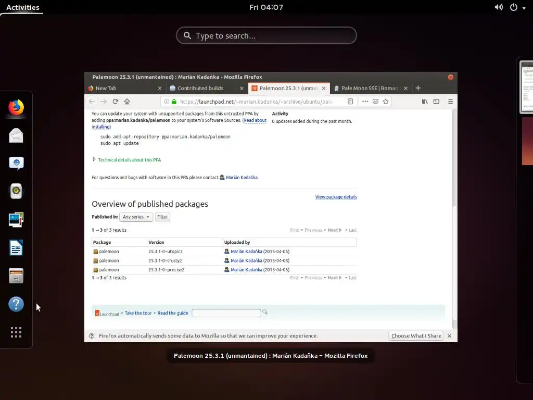
Task: Click version 25.3.1-0~precise2 cell
Action: coord(166,270)
